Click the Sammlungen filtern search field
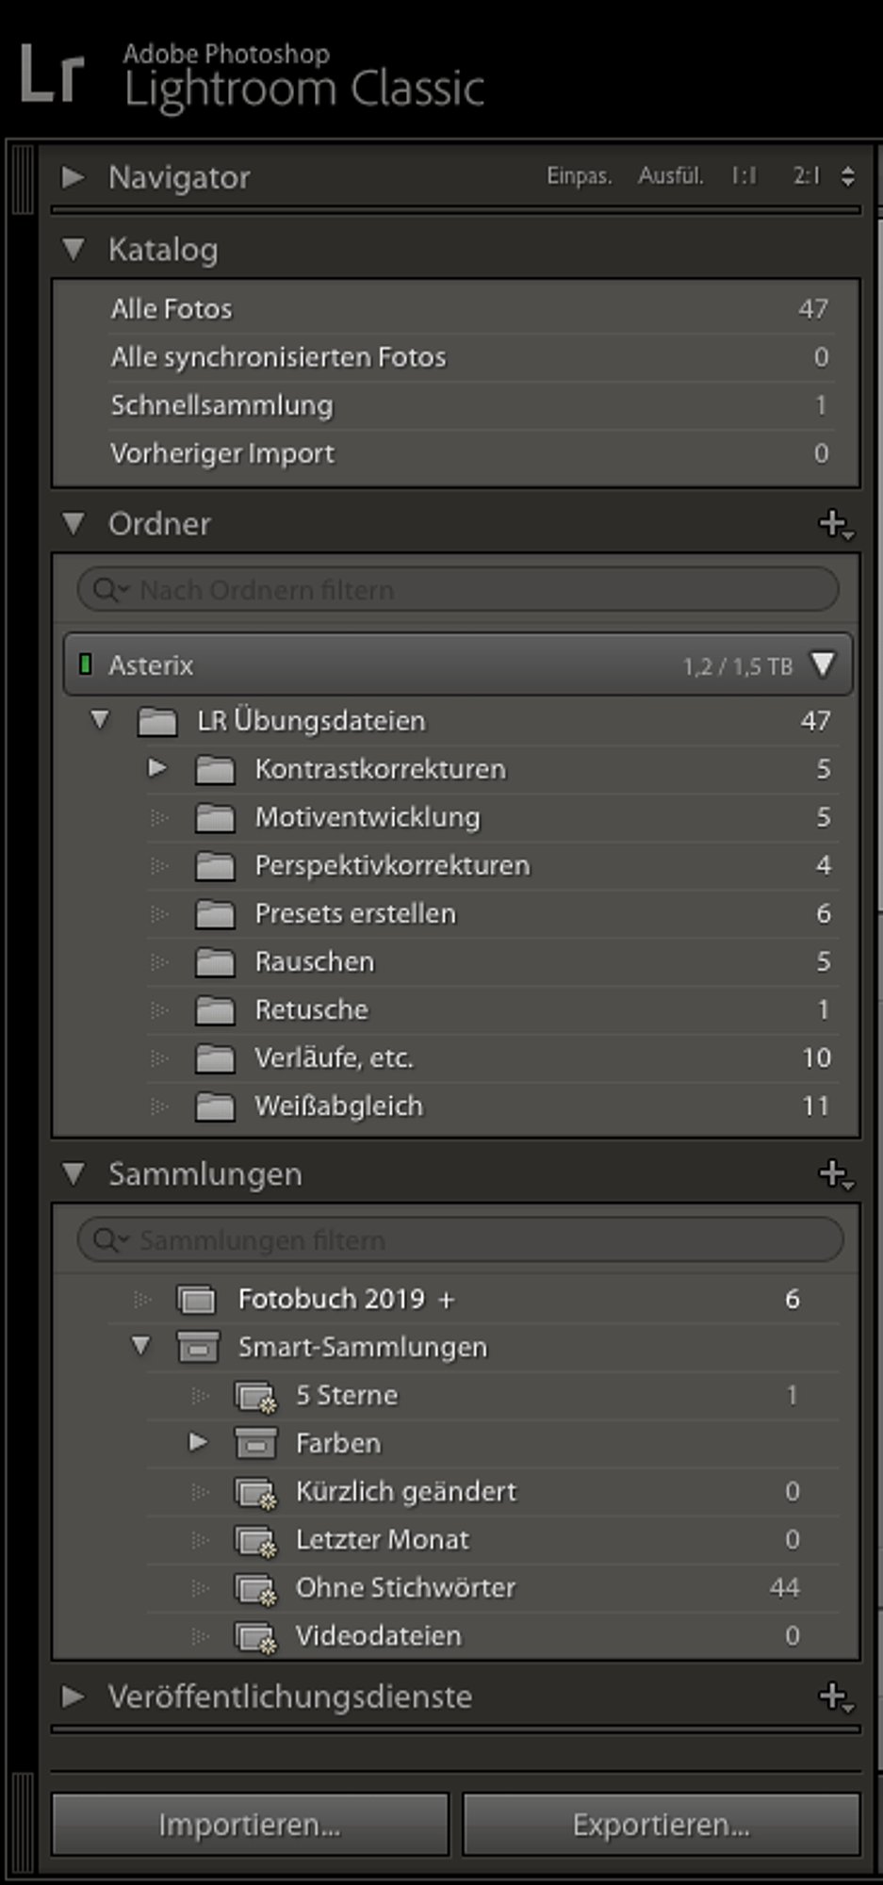Screen dimensions: 883x1885 point(460,1240)
